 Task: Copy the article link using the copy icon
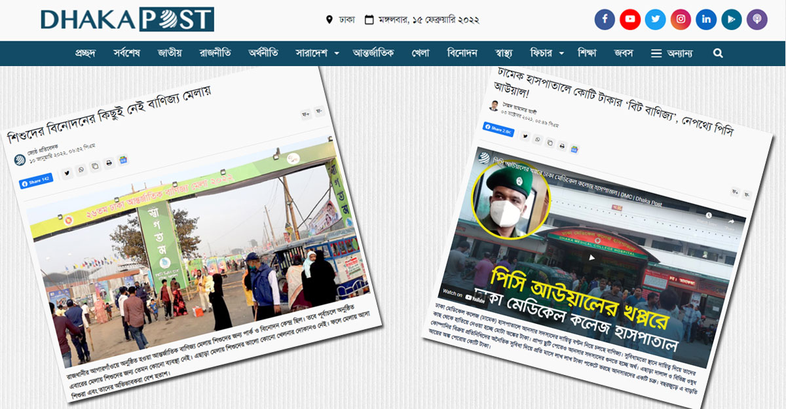tap(94, 167)
